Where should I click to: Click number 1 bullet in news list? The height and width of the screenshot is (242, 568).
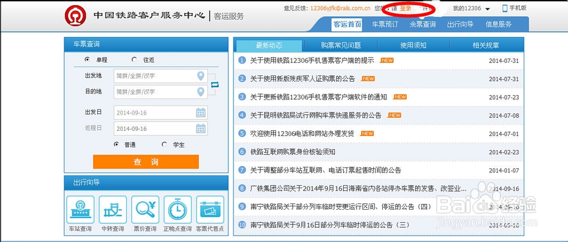[242, 60]
